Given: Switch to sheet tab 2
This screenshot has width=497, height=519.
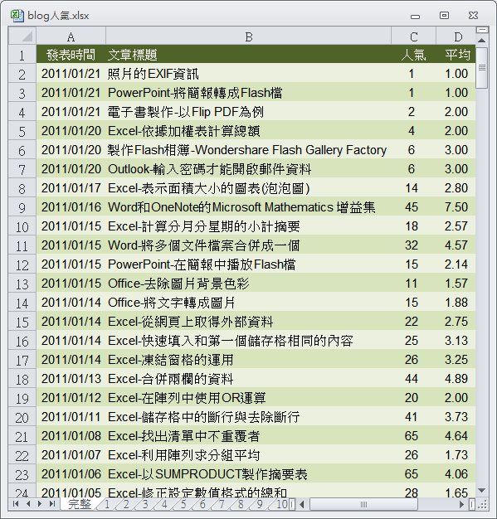Looking at the screenshot, I should [126, 504].
